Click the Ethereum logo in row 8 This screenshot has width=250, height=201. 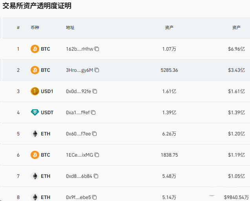[x=35, y=197]
